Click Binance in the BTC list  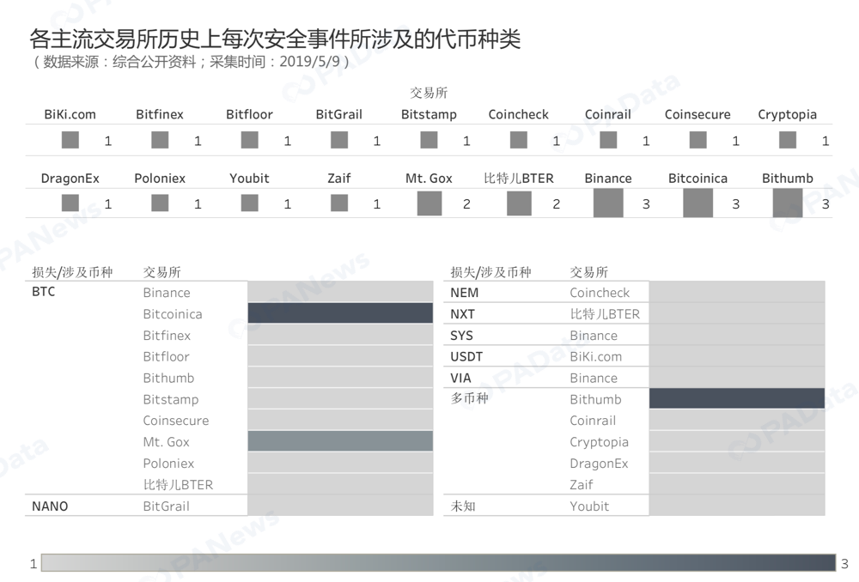coord(167,293)
